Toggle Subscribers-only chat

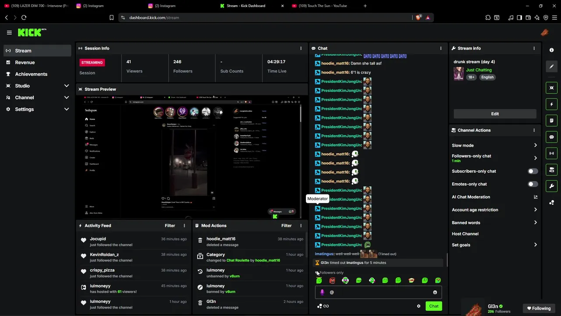click(x=533, y=171)
